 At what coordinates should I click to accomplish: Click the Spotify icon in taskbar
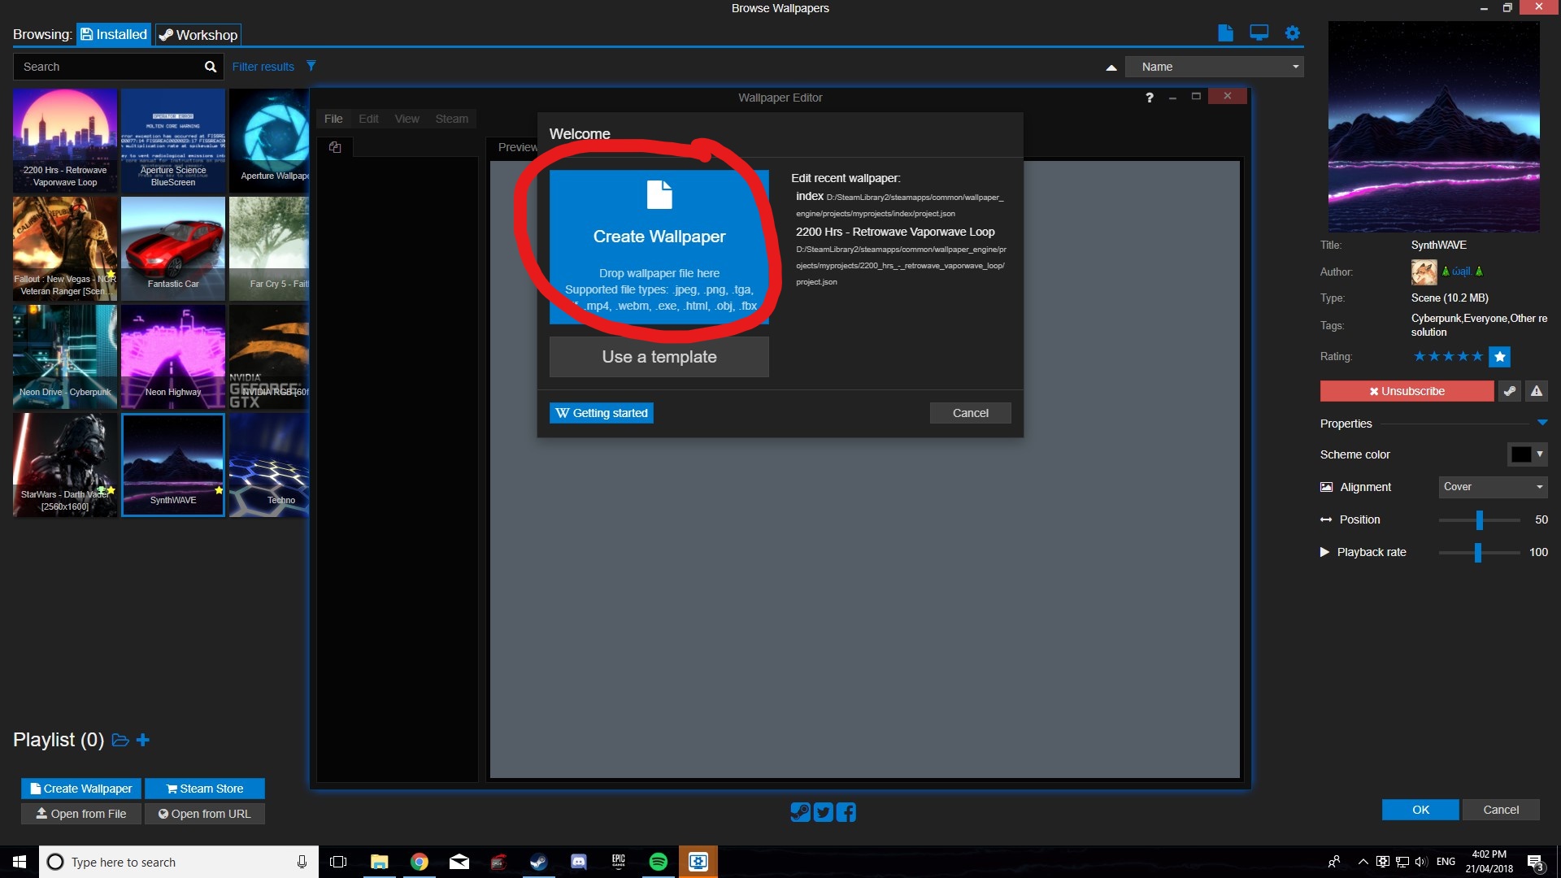pyautogui.click(x=659, y=862)
